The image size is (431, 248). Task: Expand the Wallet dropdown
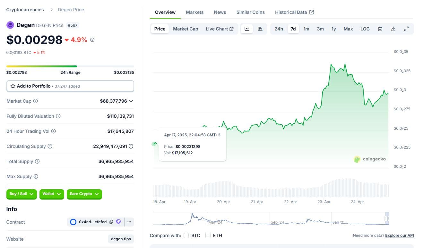52,194
